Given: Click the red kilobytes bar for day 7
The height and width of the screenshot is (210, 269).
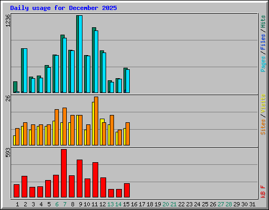Looking at the screenshot, I should 64,173.
